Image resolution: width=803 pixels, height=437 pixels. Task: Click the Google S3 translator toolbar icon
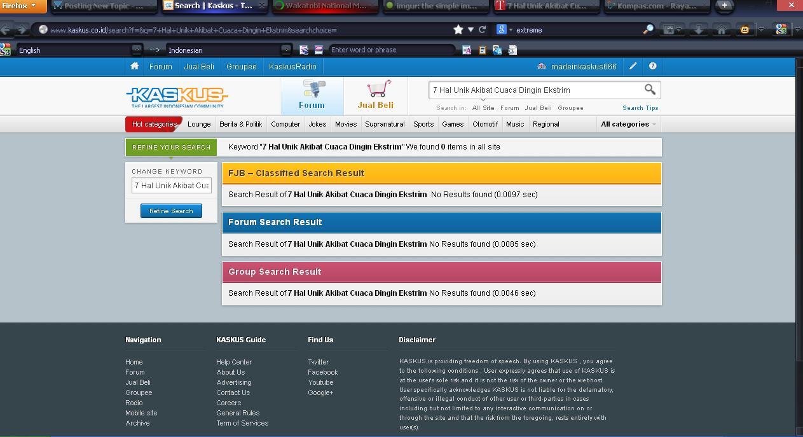(x=781, y=29)
